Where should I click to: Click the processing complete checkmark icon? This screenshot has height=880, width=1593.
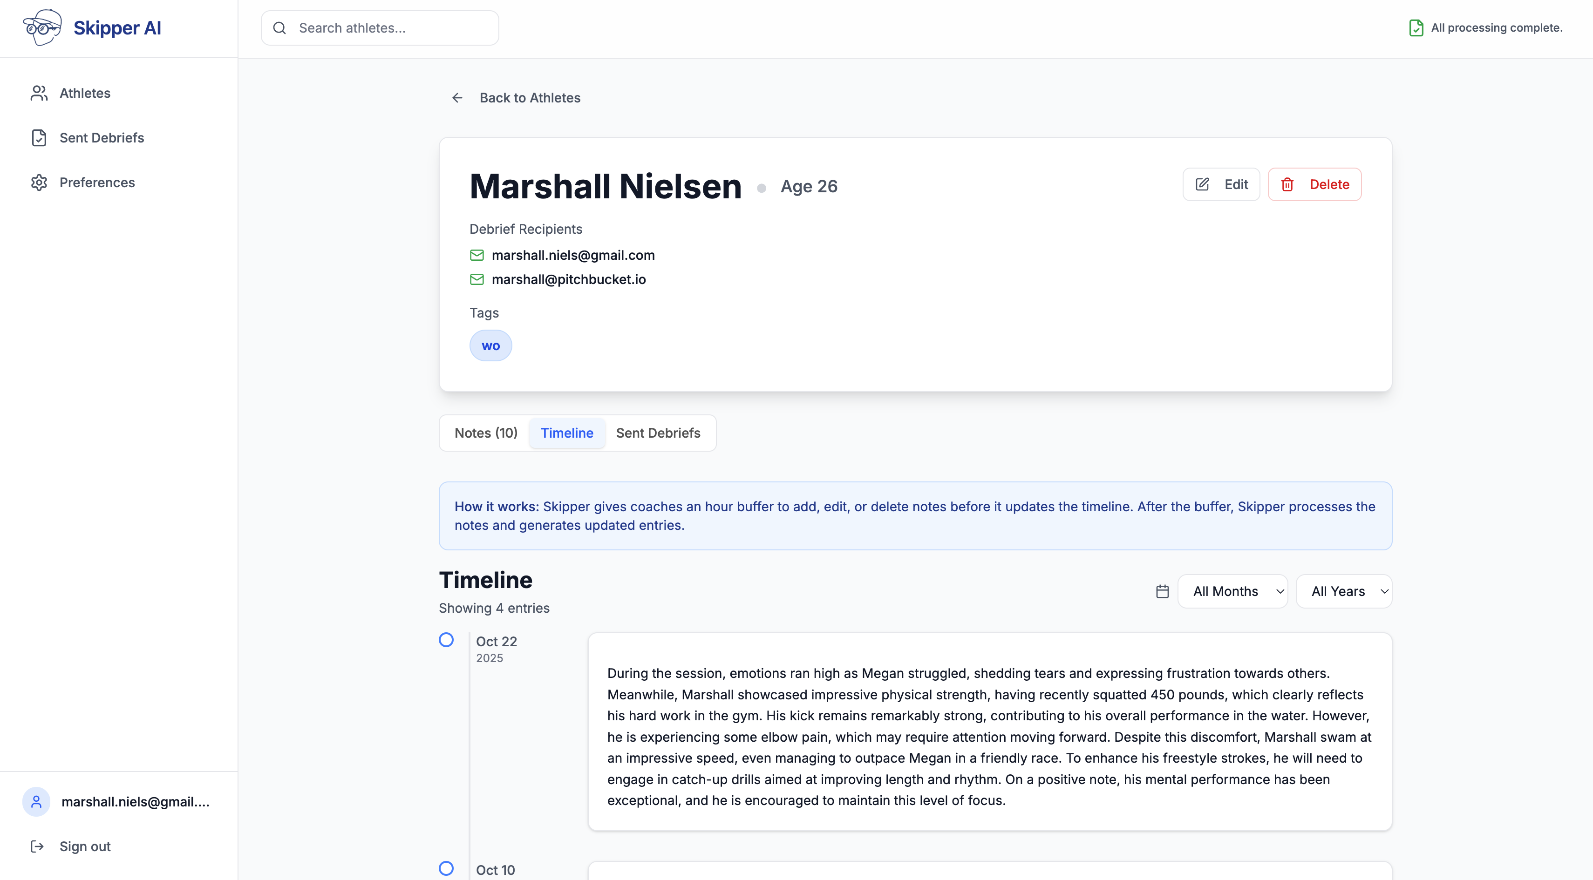coord(1417,27)
